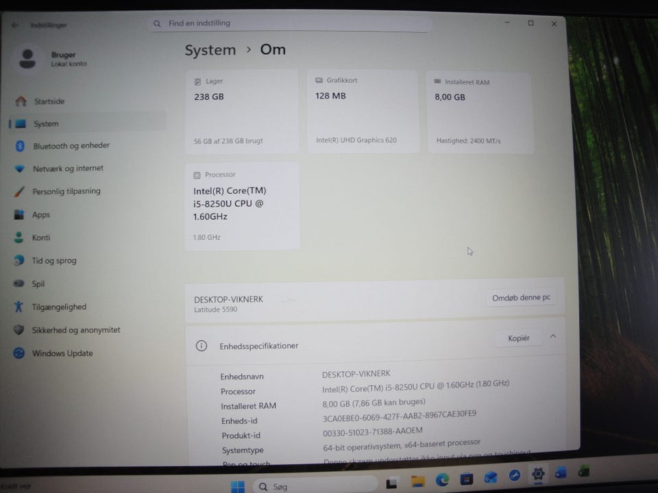Image resolution: width=658 pixels, height=493 pixels.
Task: Close the Indstillinger window
Action: [x=554, y=25]
